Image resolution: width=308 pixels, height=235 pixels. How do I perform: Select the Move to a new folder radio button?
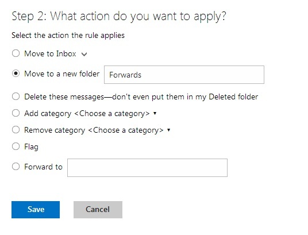pos(16,74)
